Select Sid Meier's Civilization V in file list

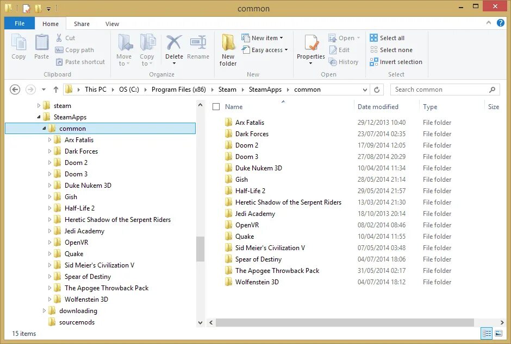pyautogui.click(x=270, y=248)
